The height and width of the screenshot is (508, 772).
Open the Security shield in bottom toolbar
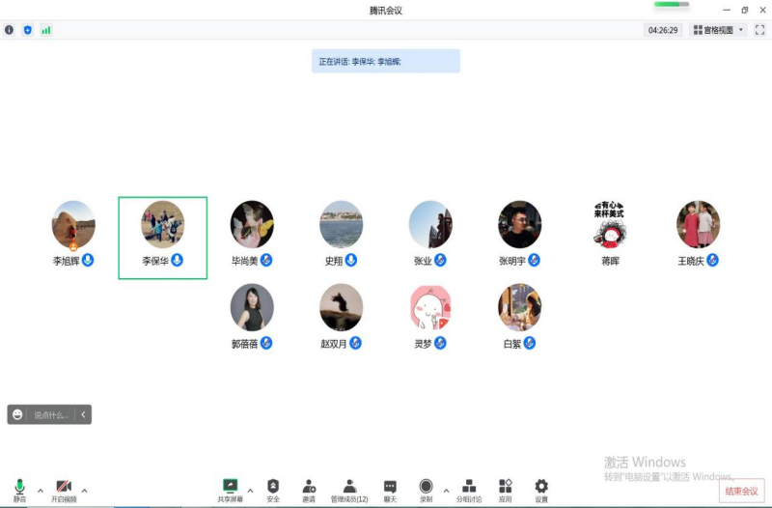(273, 491)
